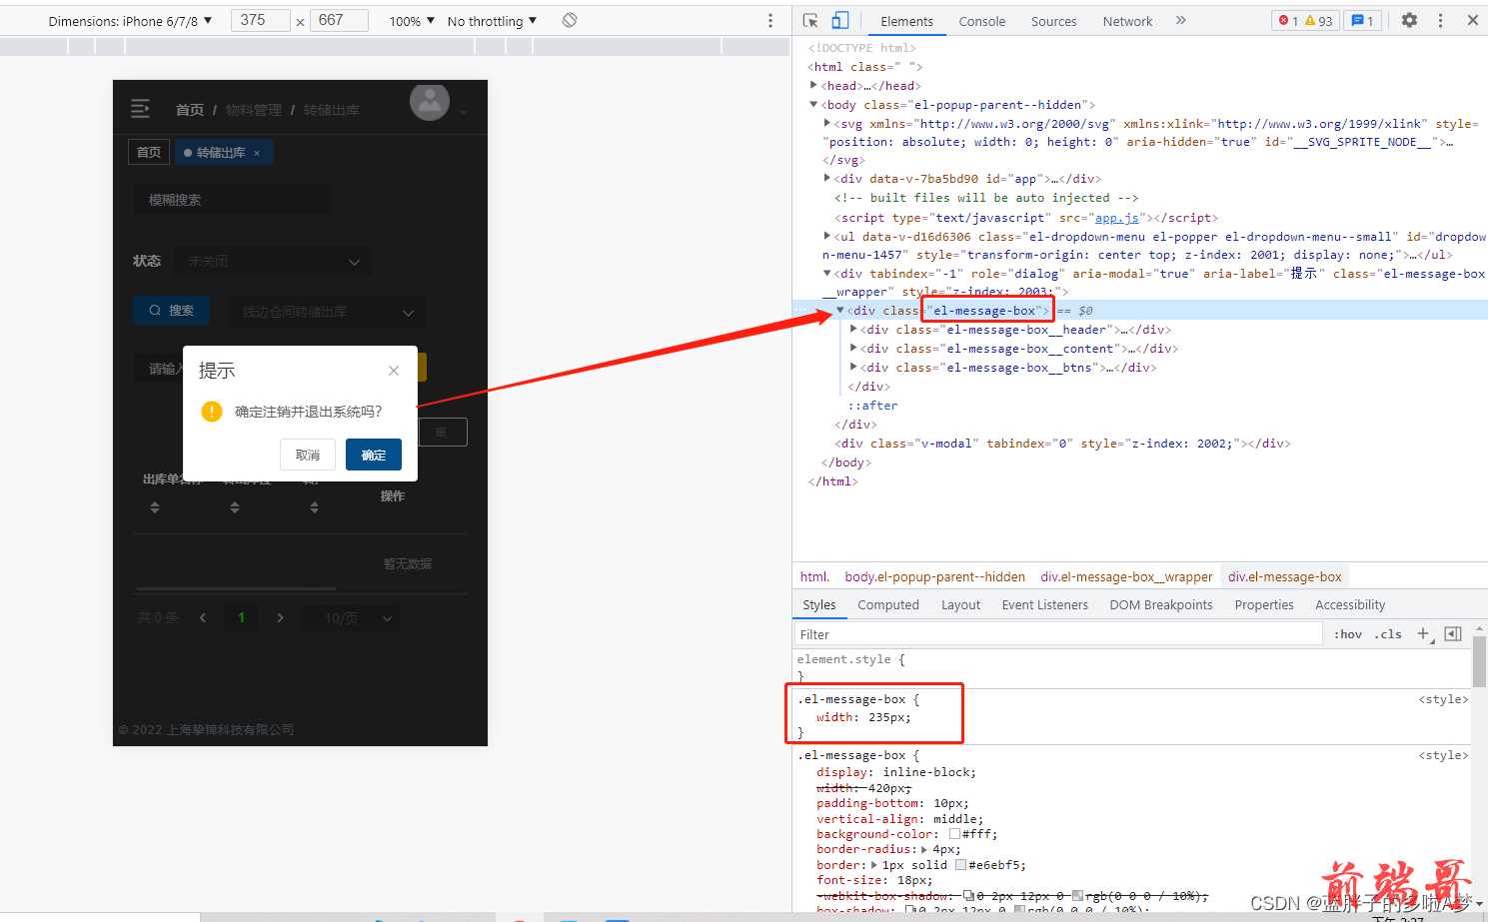Click the styles Filter input field
The height and width of the screenshot is (922, 1488).
1058,634
